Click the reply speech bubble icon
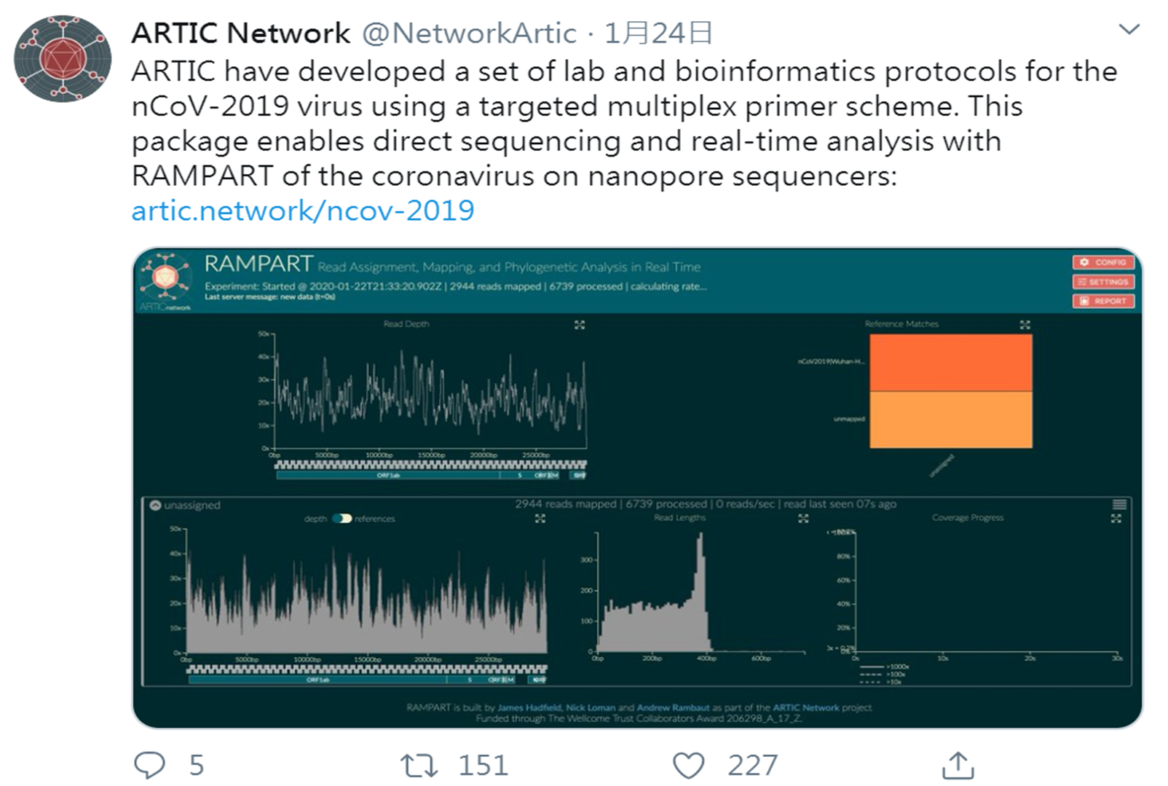 pyautogui.click(x=150, y=765)
